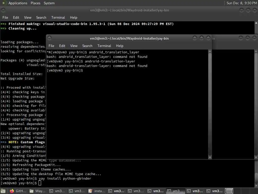Viewport: 258px width, 194px height.
Task: Click the typed command 'android-translation-layer' with hyphens
Action: click(x=110, y=61)
